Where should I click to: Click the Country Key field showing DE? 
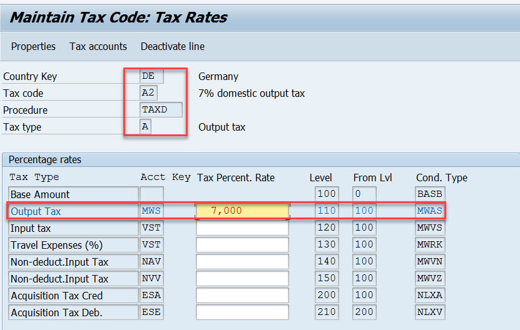152,76
